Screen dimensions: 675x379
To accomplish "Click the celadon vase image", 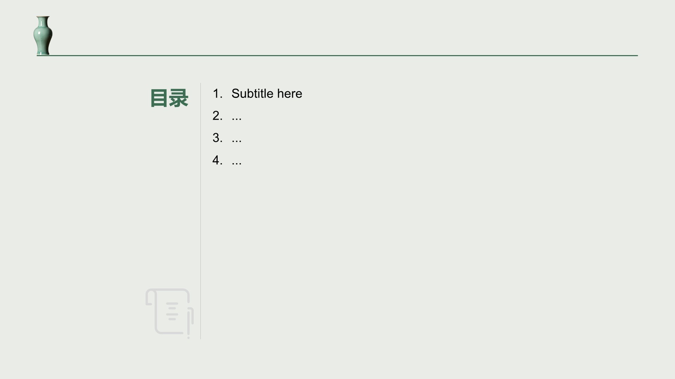I will click(x=43, y=35).
